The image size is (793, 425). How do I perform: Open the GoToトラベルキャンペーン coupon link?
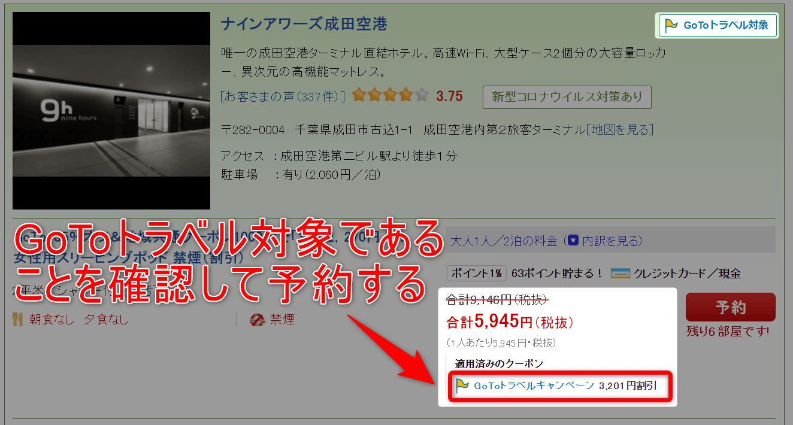534,386
